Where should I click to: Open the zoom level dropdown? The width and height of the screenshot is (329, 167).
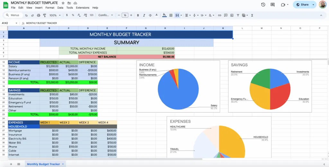[x=55, y=15]
